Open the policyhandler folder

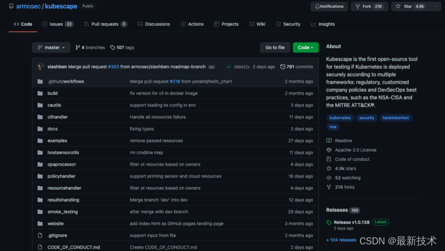pyautogui.click(x=62, y=176)
